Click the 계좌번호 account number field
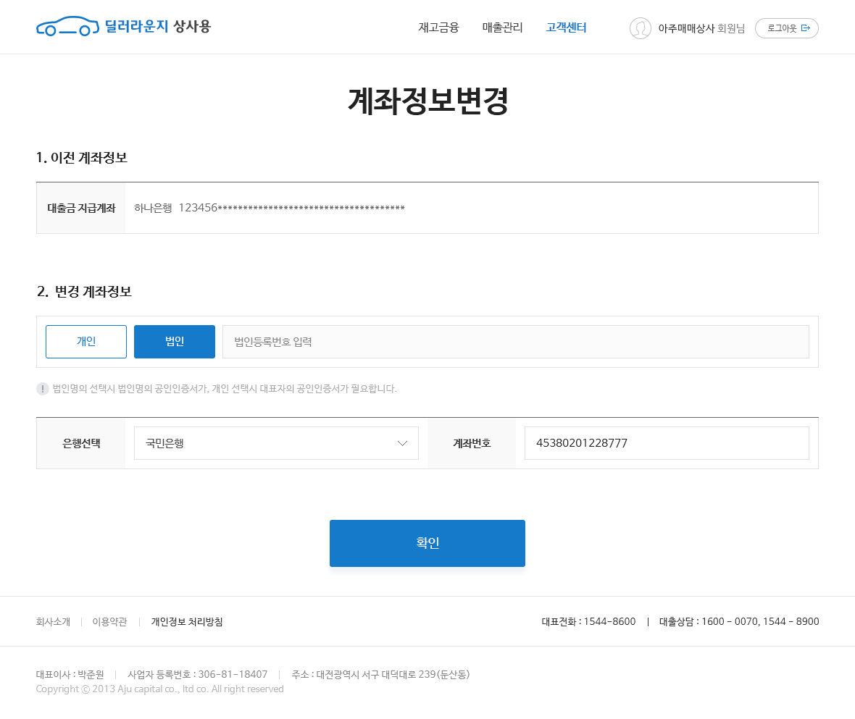Image resolution: width=855 pixels, height=719 pixels. [x=666, y=442]
